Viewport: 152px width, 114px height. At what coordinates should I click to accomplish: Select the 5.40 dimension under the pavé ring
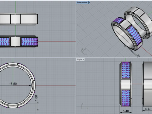(126, 111)
